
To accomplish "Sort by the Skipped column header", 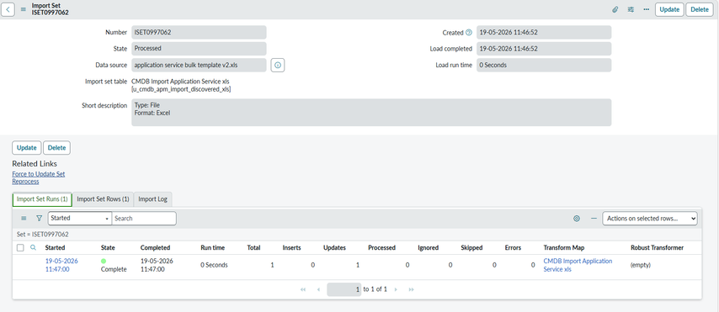I will pos(471,247).
